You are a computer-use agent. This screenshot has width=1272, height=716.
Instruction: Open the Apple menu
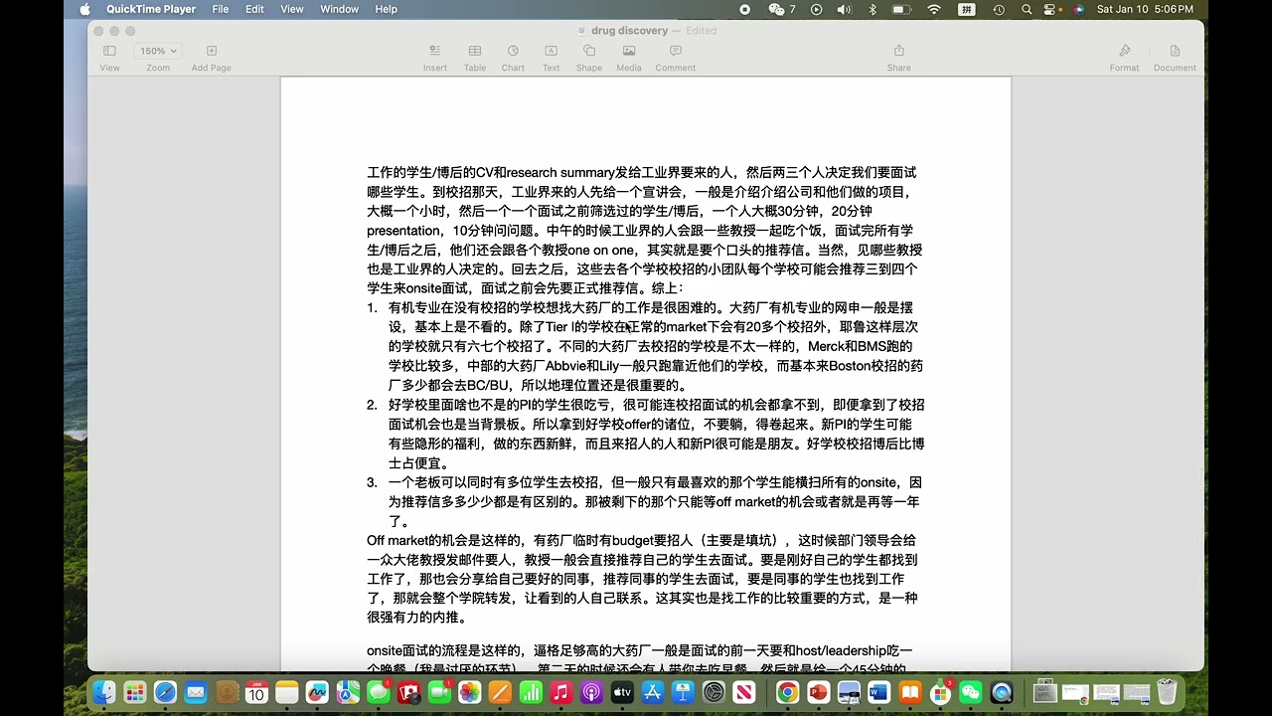click(84, 9)
